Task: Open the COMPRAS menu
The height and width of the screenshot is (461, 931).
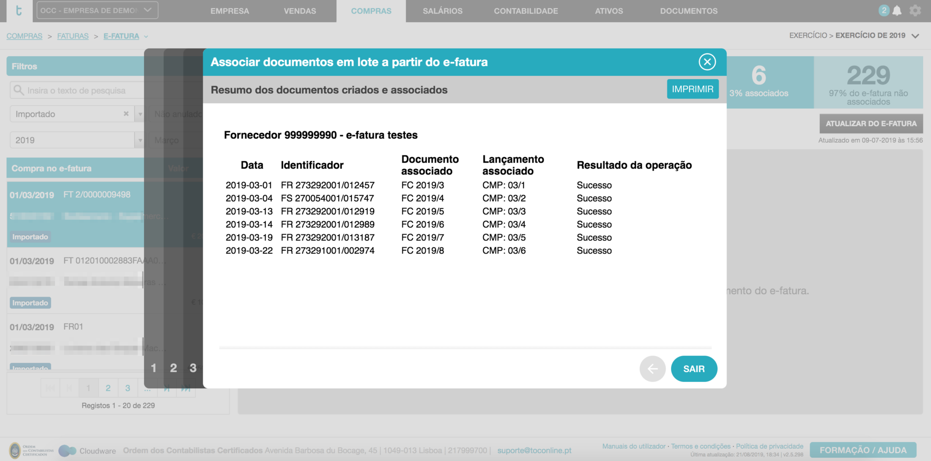Action: 371,11
